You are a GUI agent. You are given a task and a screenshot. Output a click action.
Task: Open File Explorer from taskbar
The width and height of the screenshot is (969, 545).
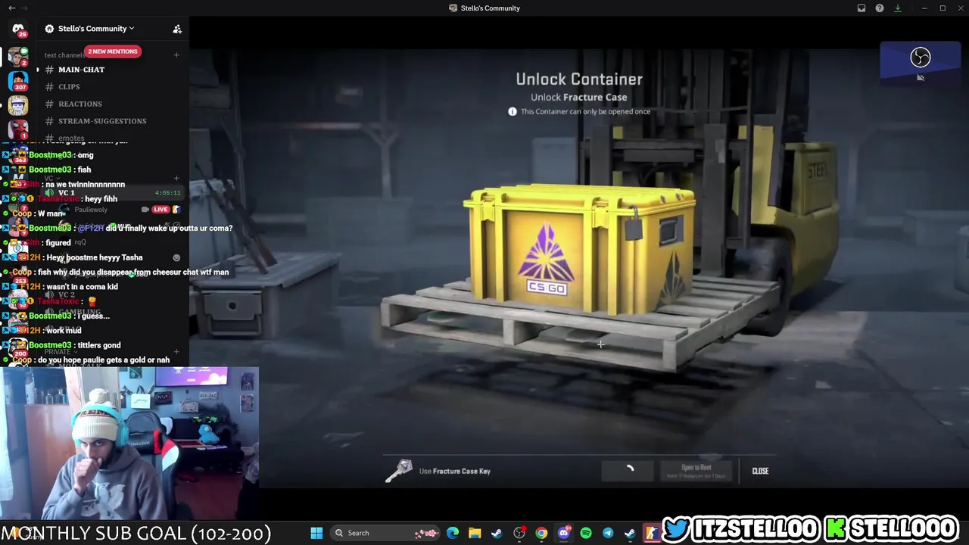(475, 533)
